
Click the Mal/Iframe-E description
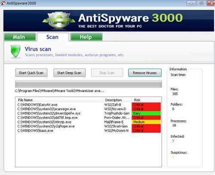pyautogui.click(x=114, y=122)
